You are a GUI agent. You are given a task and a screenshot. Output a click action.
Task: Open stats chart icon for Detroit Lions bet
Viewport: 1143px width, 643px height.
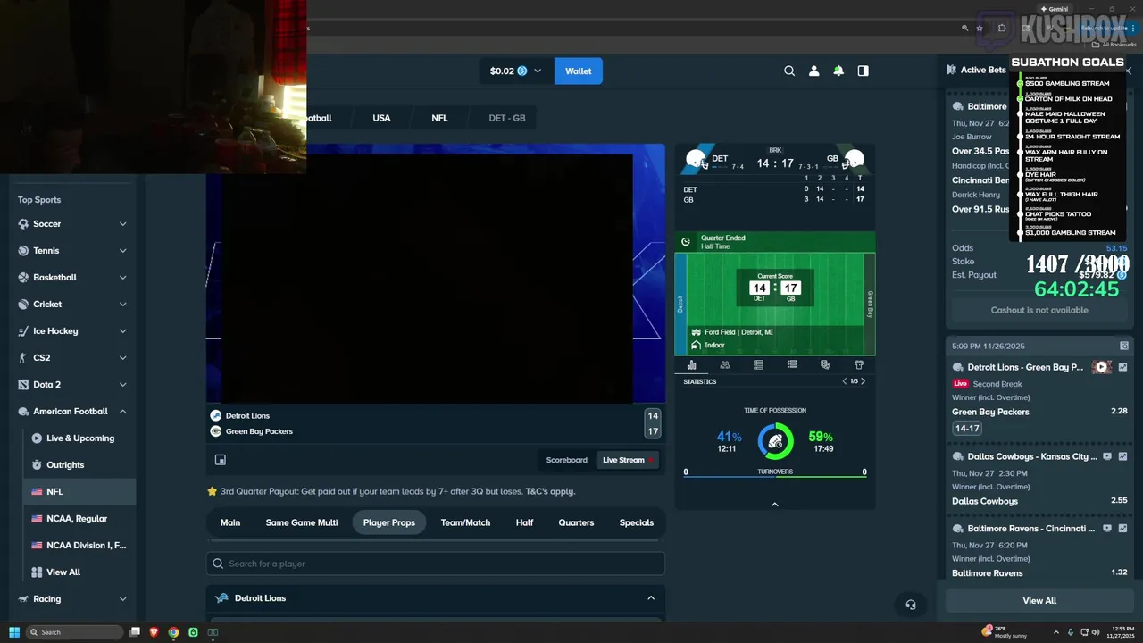click(x=1122, y=367)
